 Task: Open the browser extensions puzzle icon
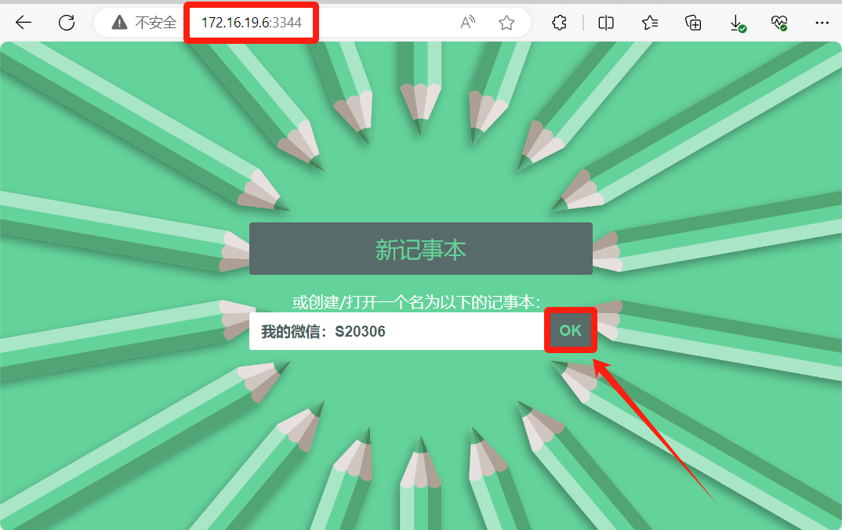click(559, 23)
